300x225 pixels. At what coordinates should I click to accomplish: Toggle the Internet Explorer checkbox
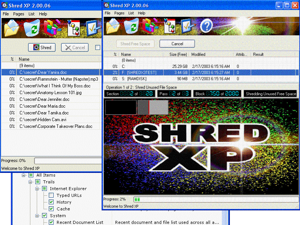coord(44,189)
